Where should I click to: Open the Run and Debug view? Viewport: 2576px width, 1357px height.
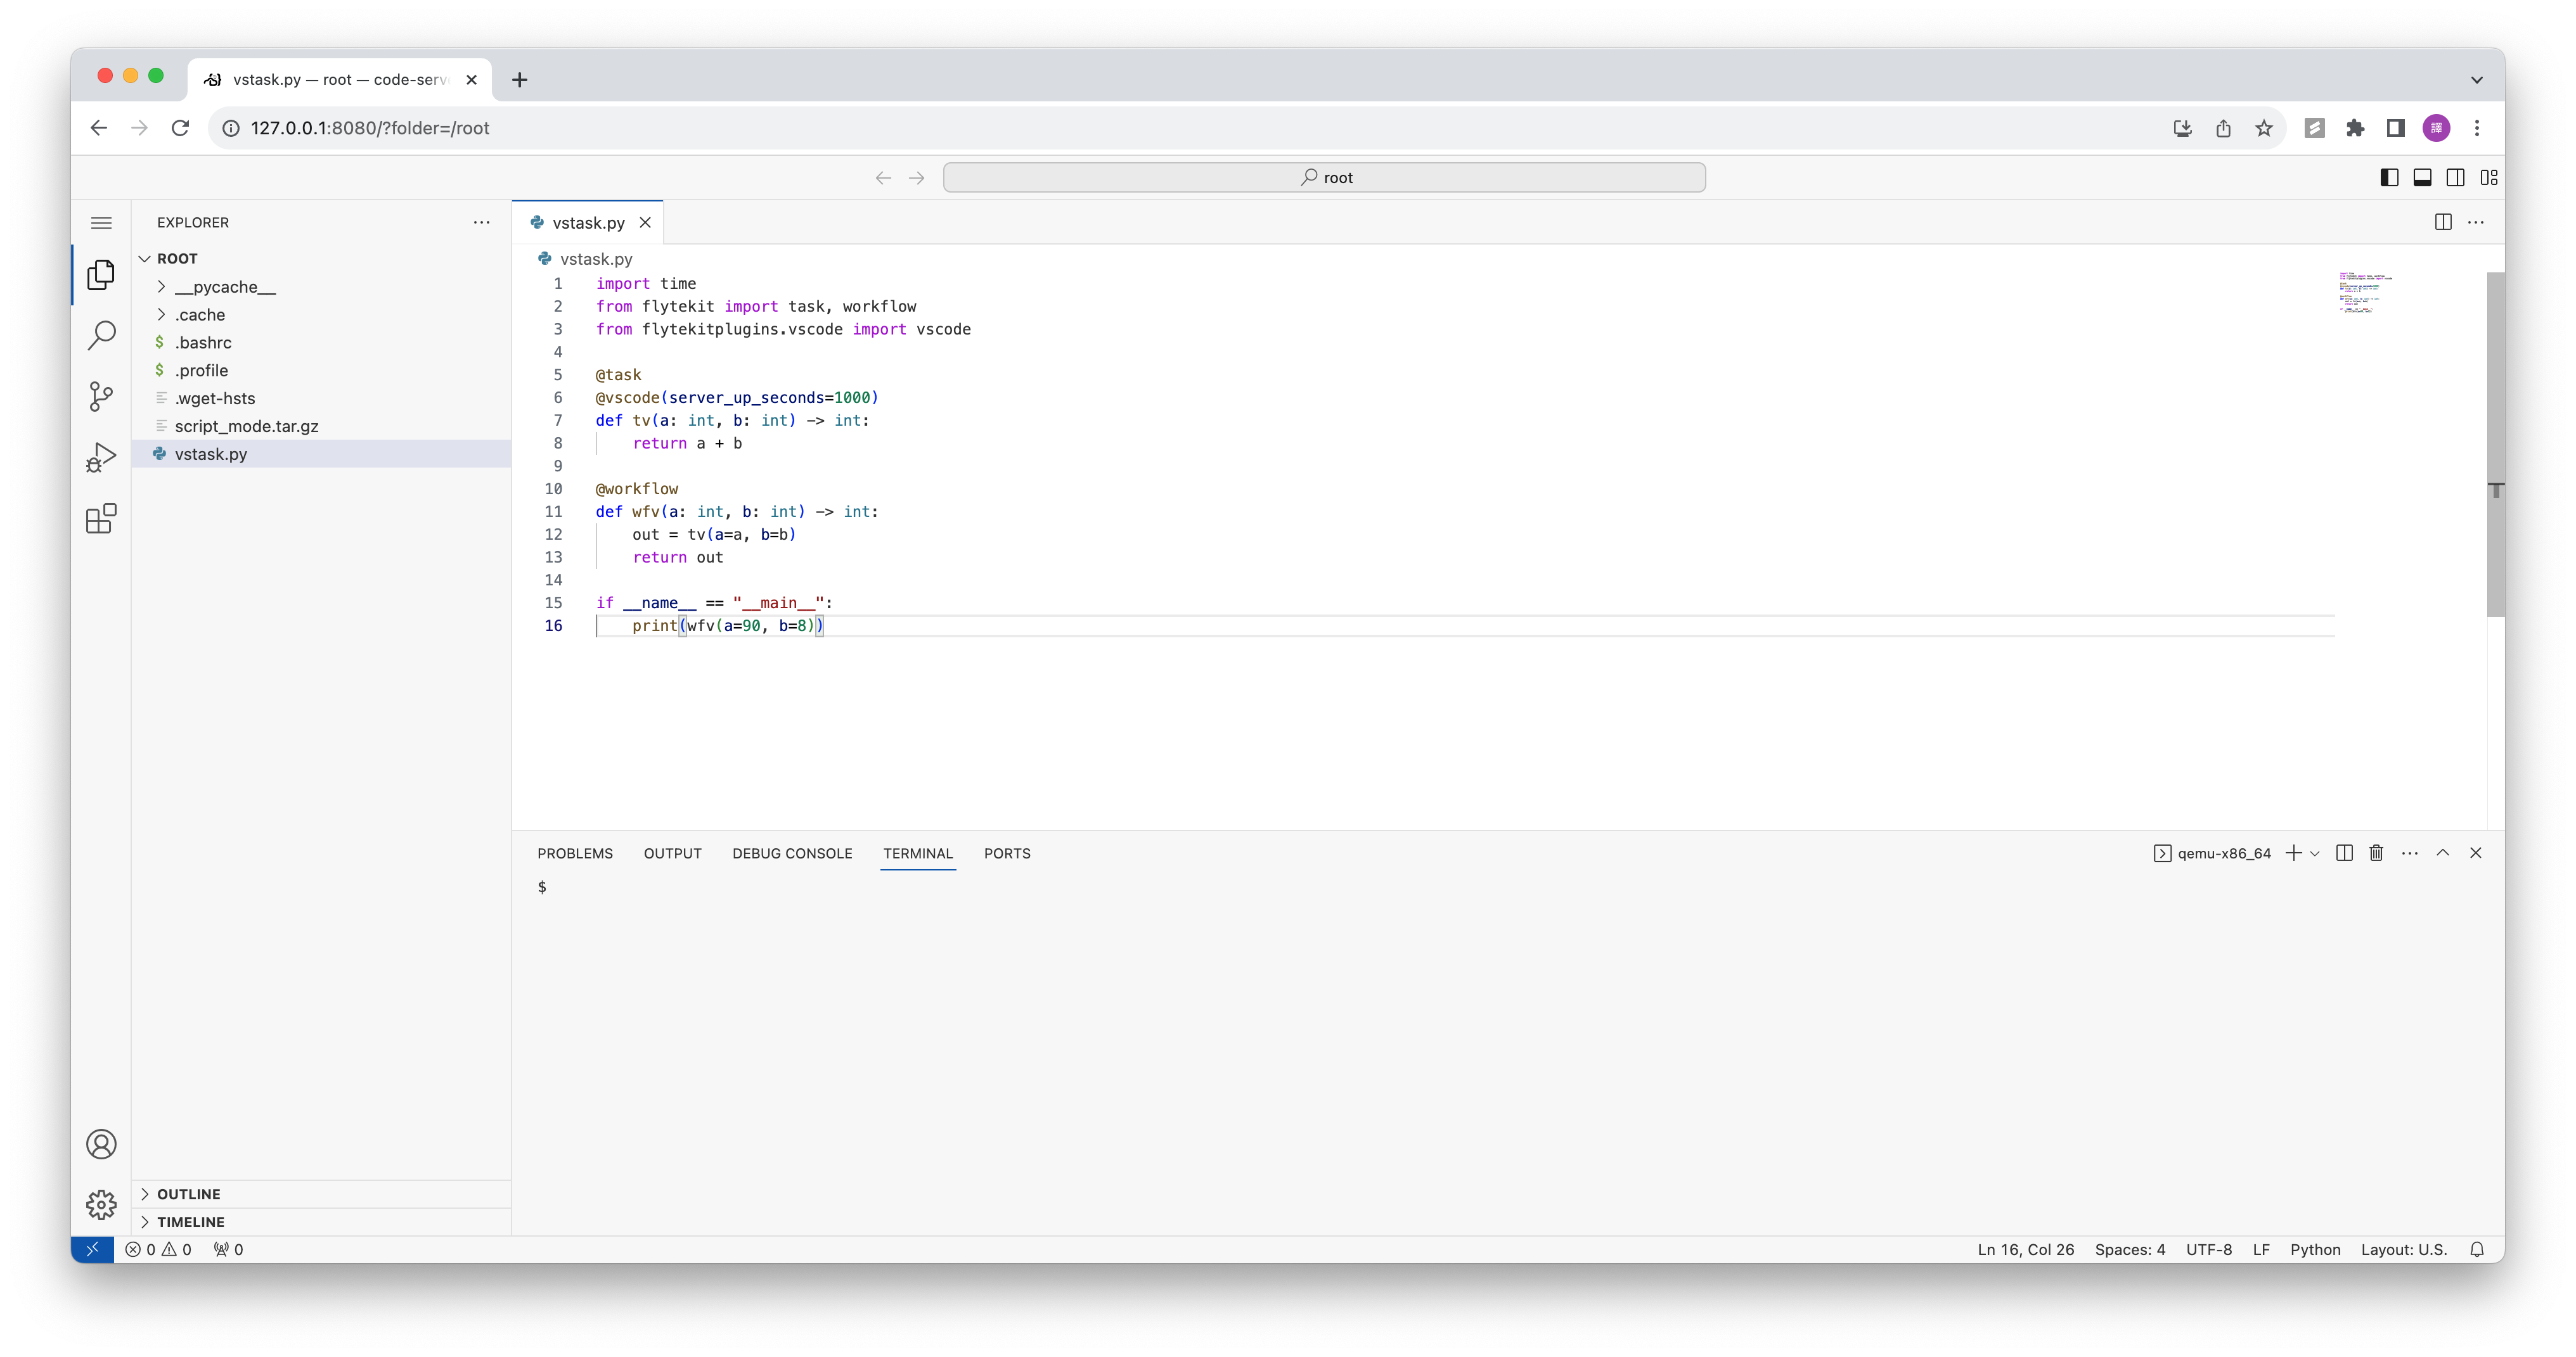tap(101, 457)
